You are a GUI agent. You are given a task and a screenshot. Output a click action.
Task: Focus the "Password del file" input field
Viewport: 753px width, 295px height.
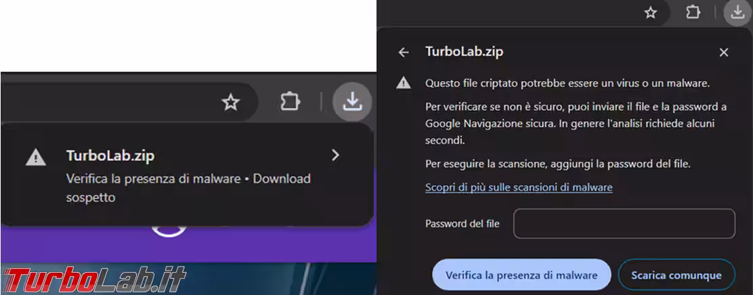[x=624, y=224]
